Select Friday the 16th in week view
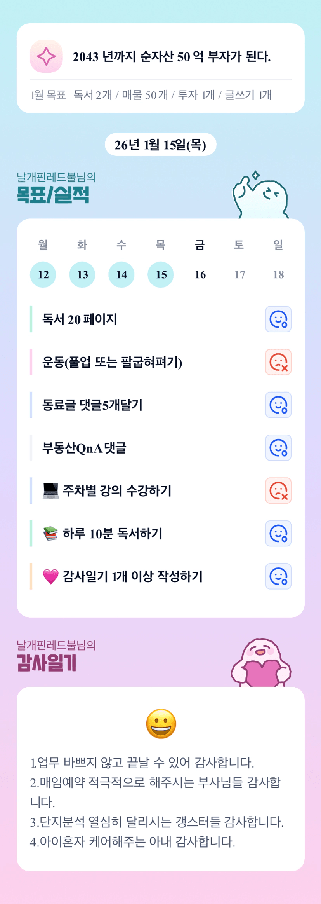The width and height of the screenshot is (321, 904). point(200,274)
